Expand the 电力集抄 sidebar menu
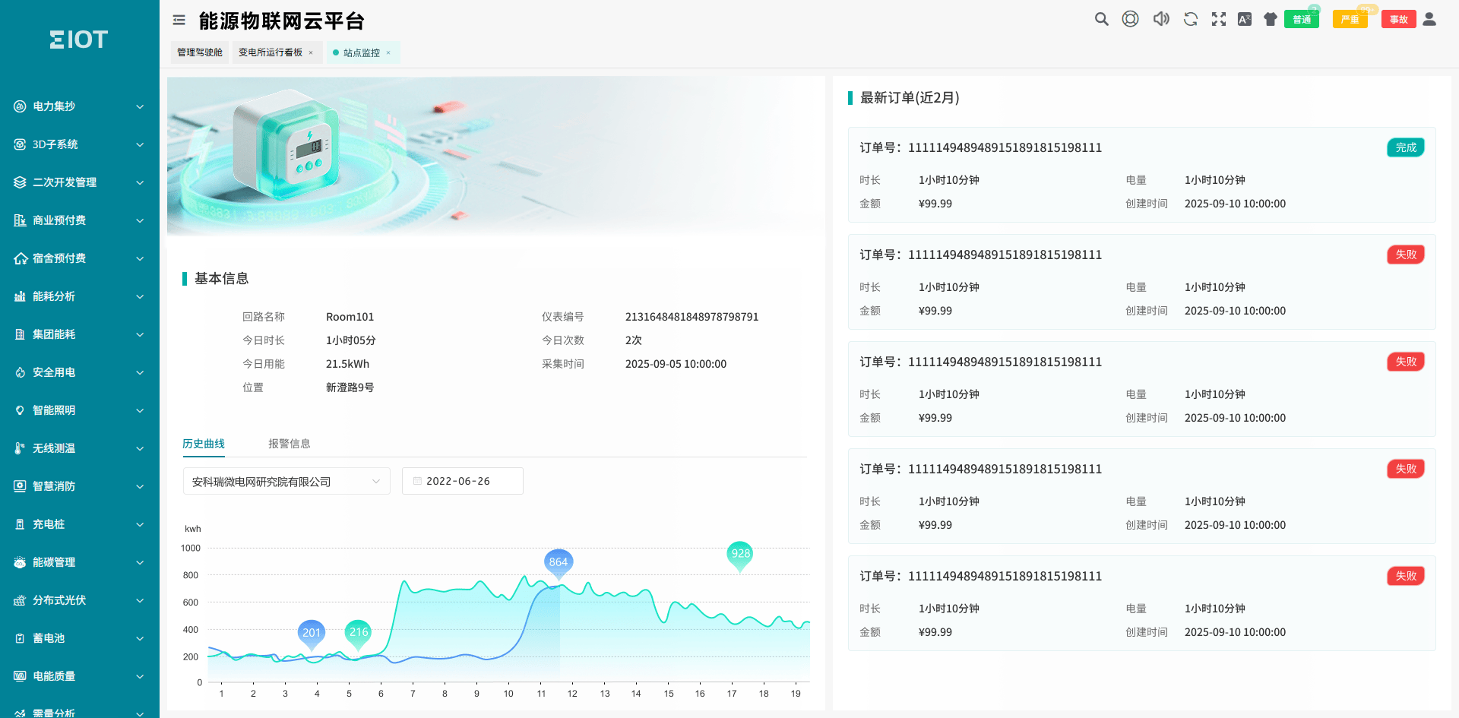The image size is (1459, 718). (x=79, y=106)
